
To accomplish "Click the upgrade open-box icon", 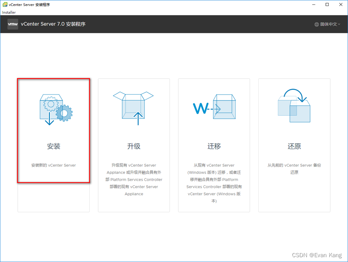I will click(x=134, y=108).
